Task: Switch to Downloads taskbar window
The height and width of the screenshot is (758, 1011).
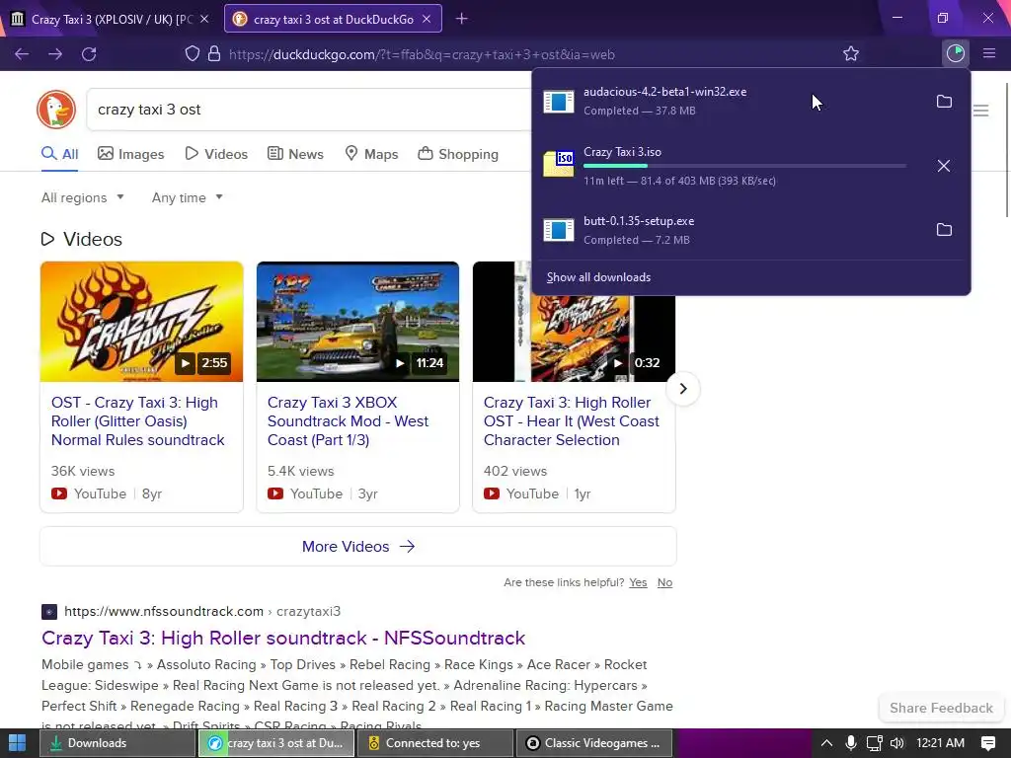Action: click(x=117, y=743)
